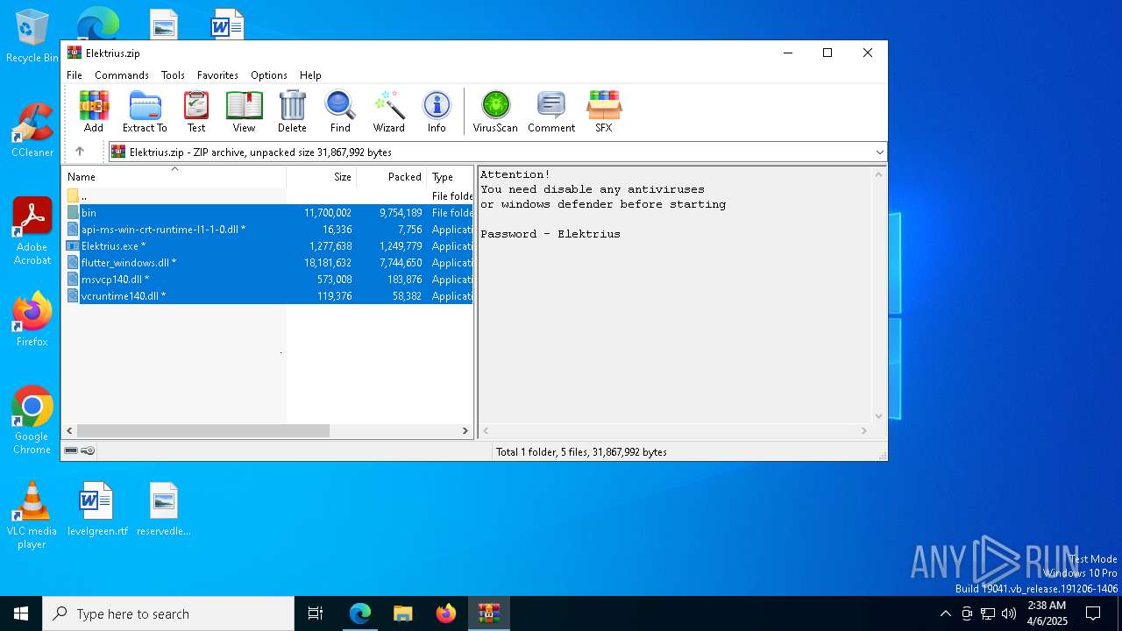
Task: Select the parent folder ".." row
Action: [x=268, y=196]
